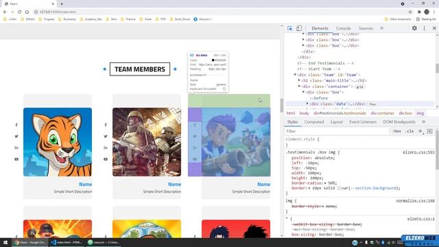Image resolution: width=439 pixels, height=247 pixels.
Task: Collapse the div class box node under container
Action: (x=303, y=92)
